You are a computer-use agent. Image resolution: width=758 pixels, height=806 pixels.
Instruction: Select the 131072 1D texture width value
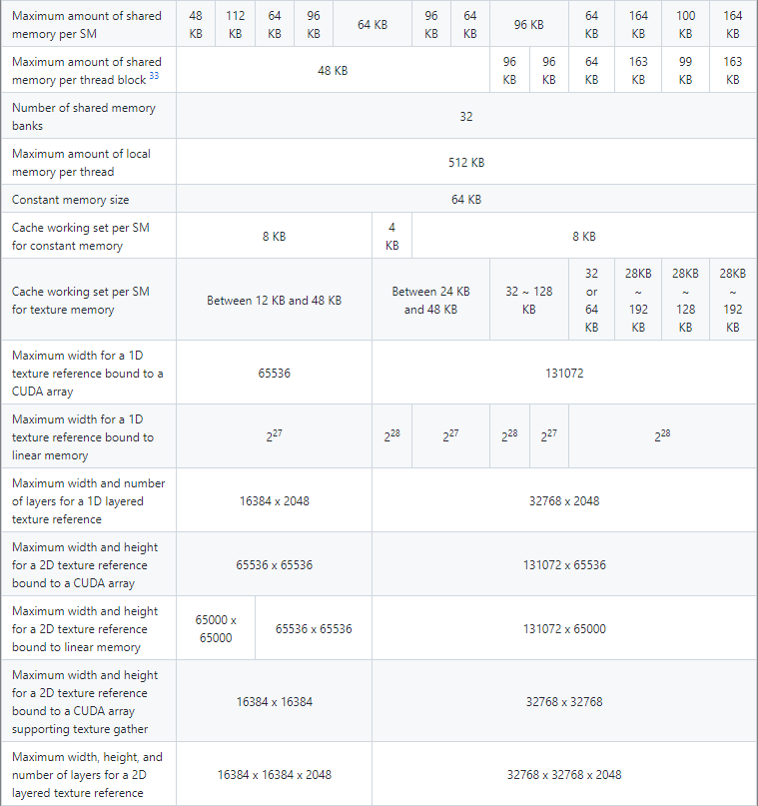[564, 373]
